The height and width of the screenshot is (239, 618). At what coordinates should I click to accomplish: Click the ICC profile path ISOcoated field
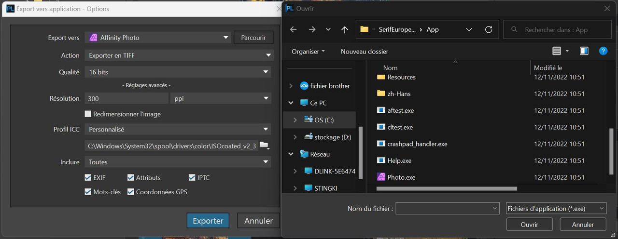point(171,146)
